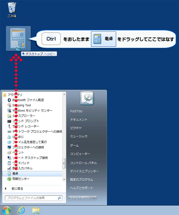The width and height of the screenshot is (179, 215).
Task: Open the Recycle Bin (ごみ箱) desktop icon
Action: tap(12, 10)
